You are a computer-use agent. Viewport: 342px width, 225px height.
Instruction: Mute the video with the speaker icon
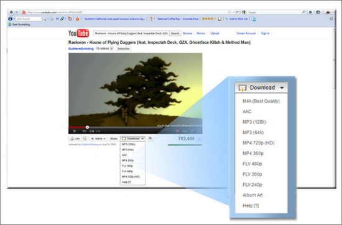coord(84,131)
